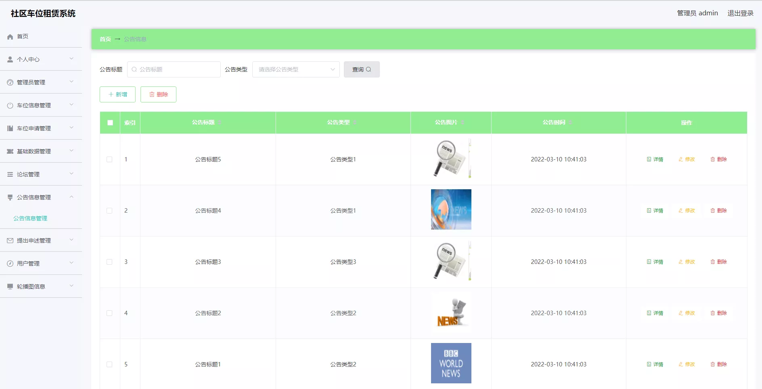762x389 pixels.
Task: Click the 查询 search button
Action: [x=362, y=69]
